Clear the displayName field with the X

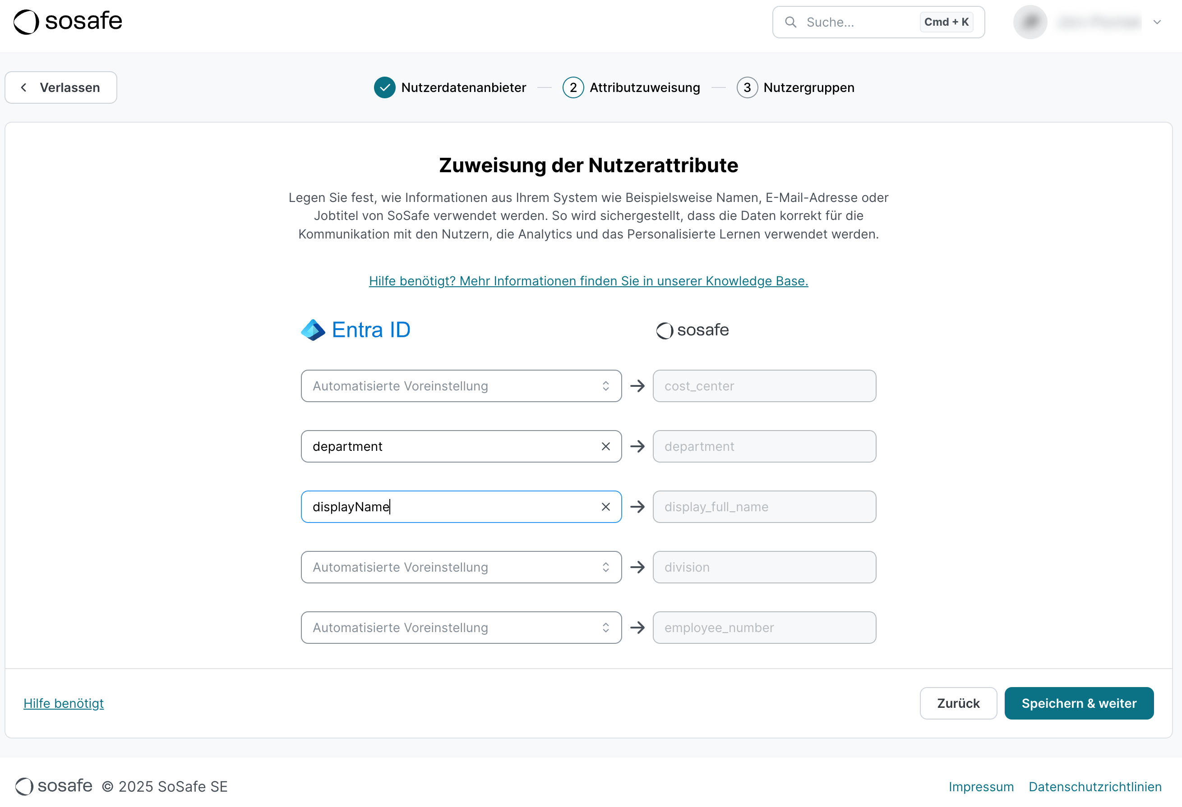(605, 506)
